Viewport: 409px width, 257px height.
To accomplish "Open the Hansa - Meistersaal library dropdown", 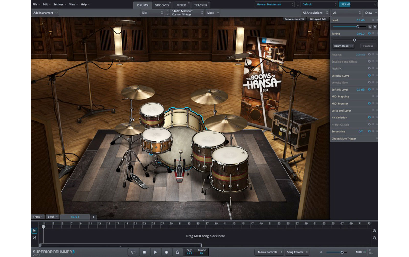I will pyautogui.click(x=275, y=4).
